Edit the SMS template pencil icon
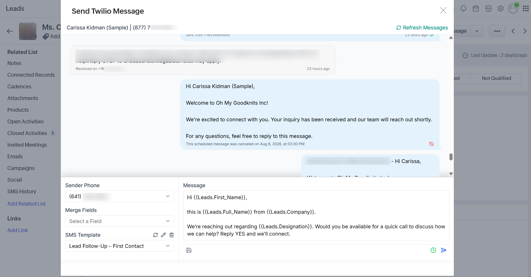This screenshot has height=277, width=531. (163, 235)
